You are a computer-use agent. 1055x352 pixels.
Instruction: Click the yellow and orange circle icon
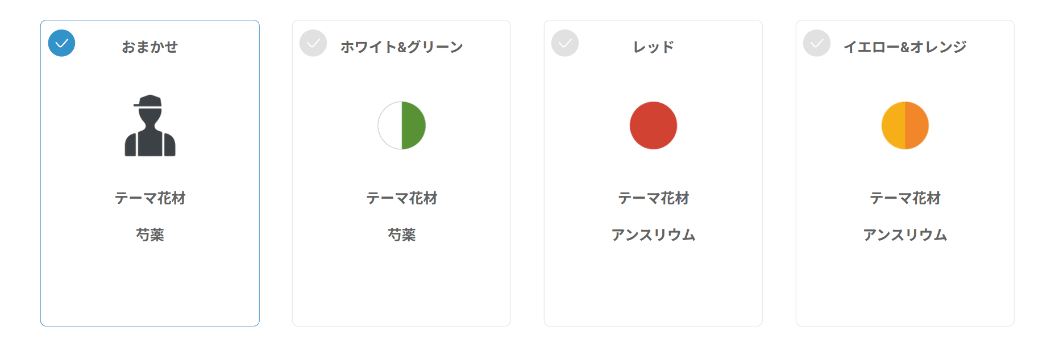pos(906,125)
